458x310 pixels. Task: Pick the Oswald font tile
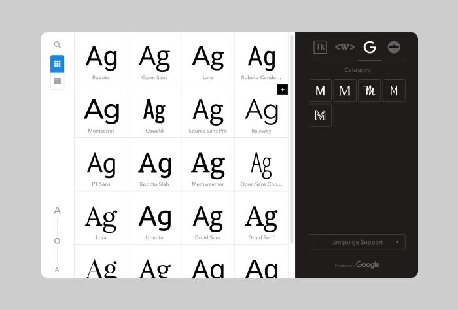coord(154,111)
